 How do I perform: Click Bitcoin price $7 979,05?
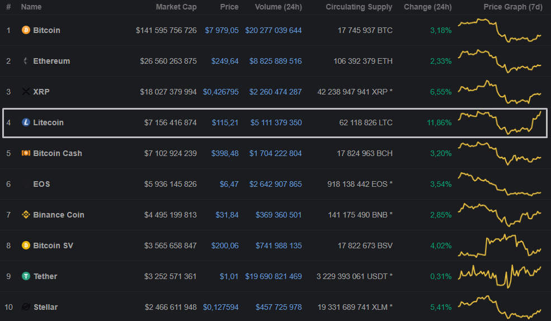[x=222, y=30]
